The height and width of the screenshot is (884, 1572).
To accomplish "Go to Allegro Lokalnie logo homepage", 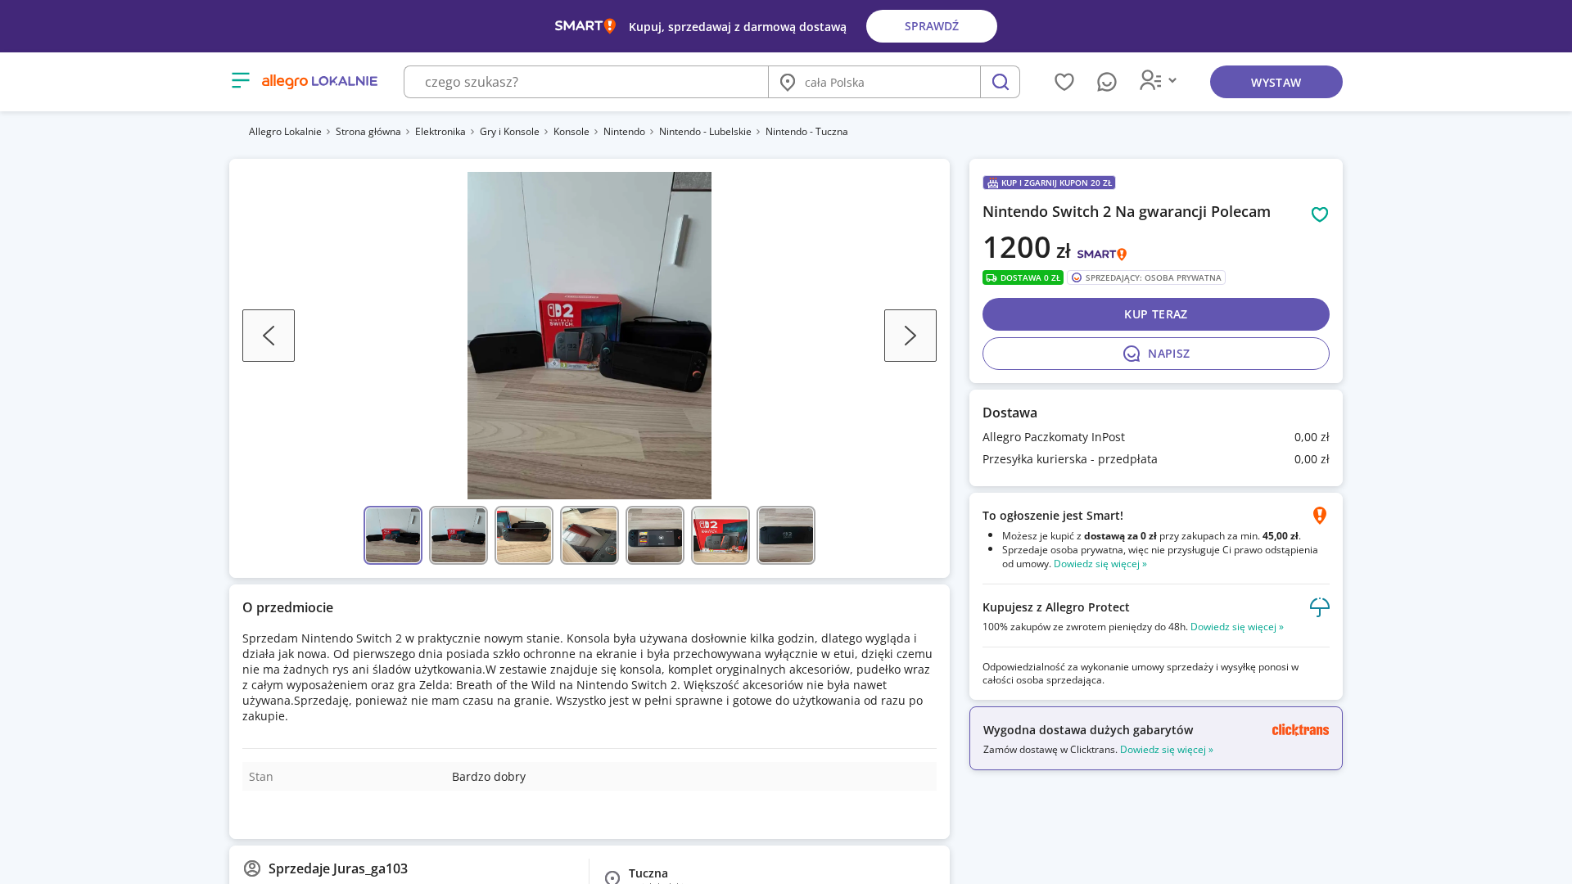I will point(319,81).
